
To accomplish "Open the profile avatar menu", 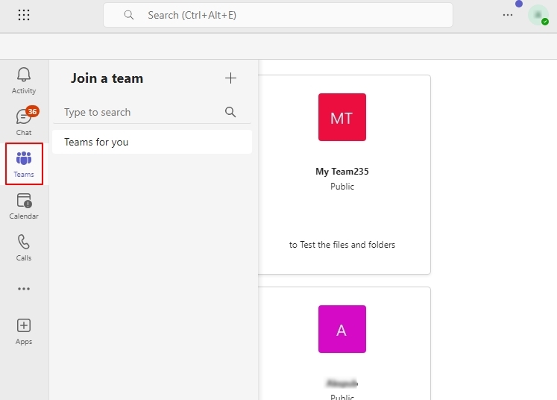I will click(x=538, y=15).
